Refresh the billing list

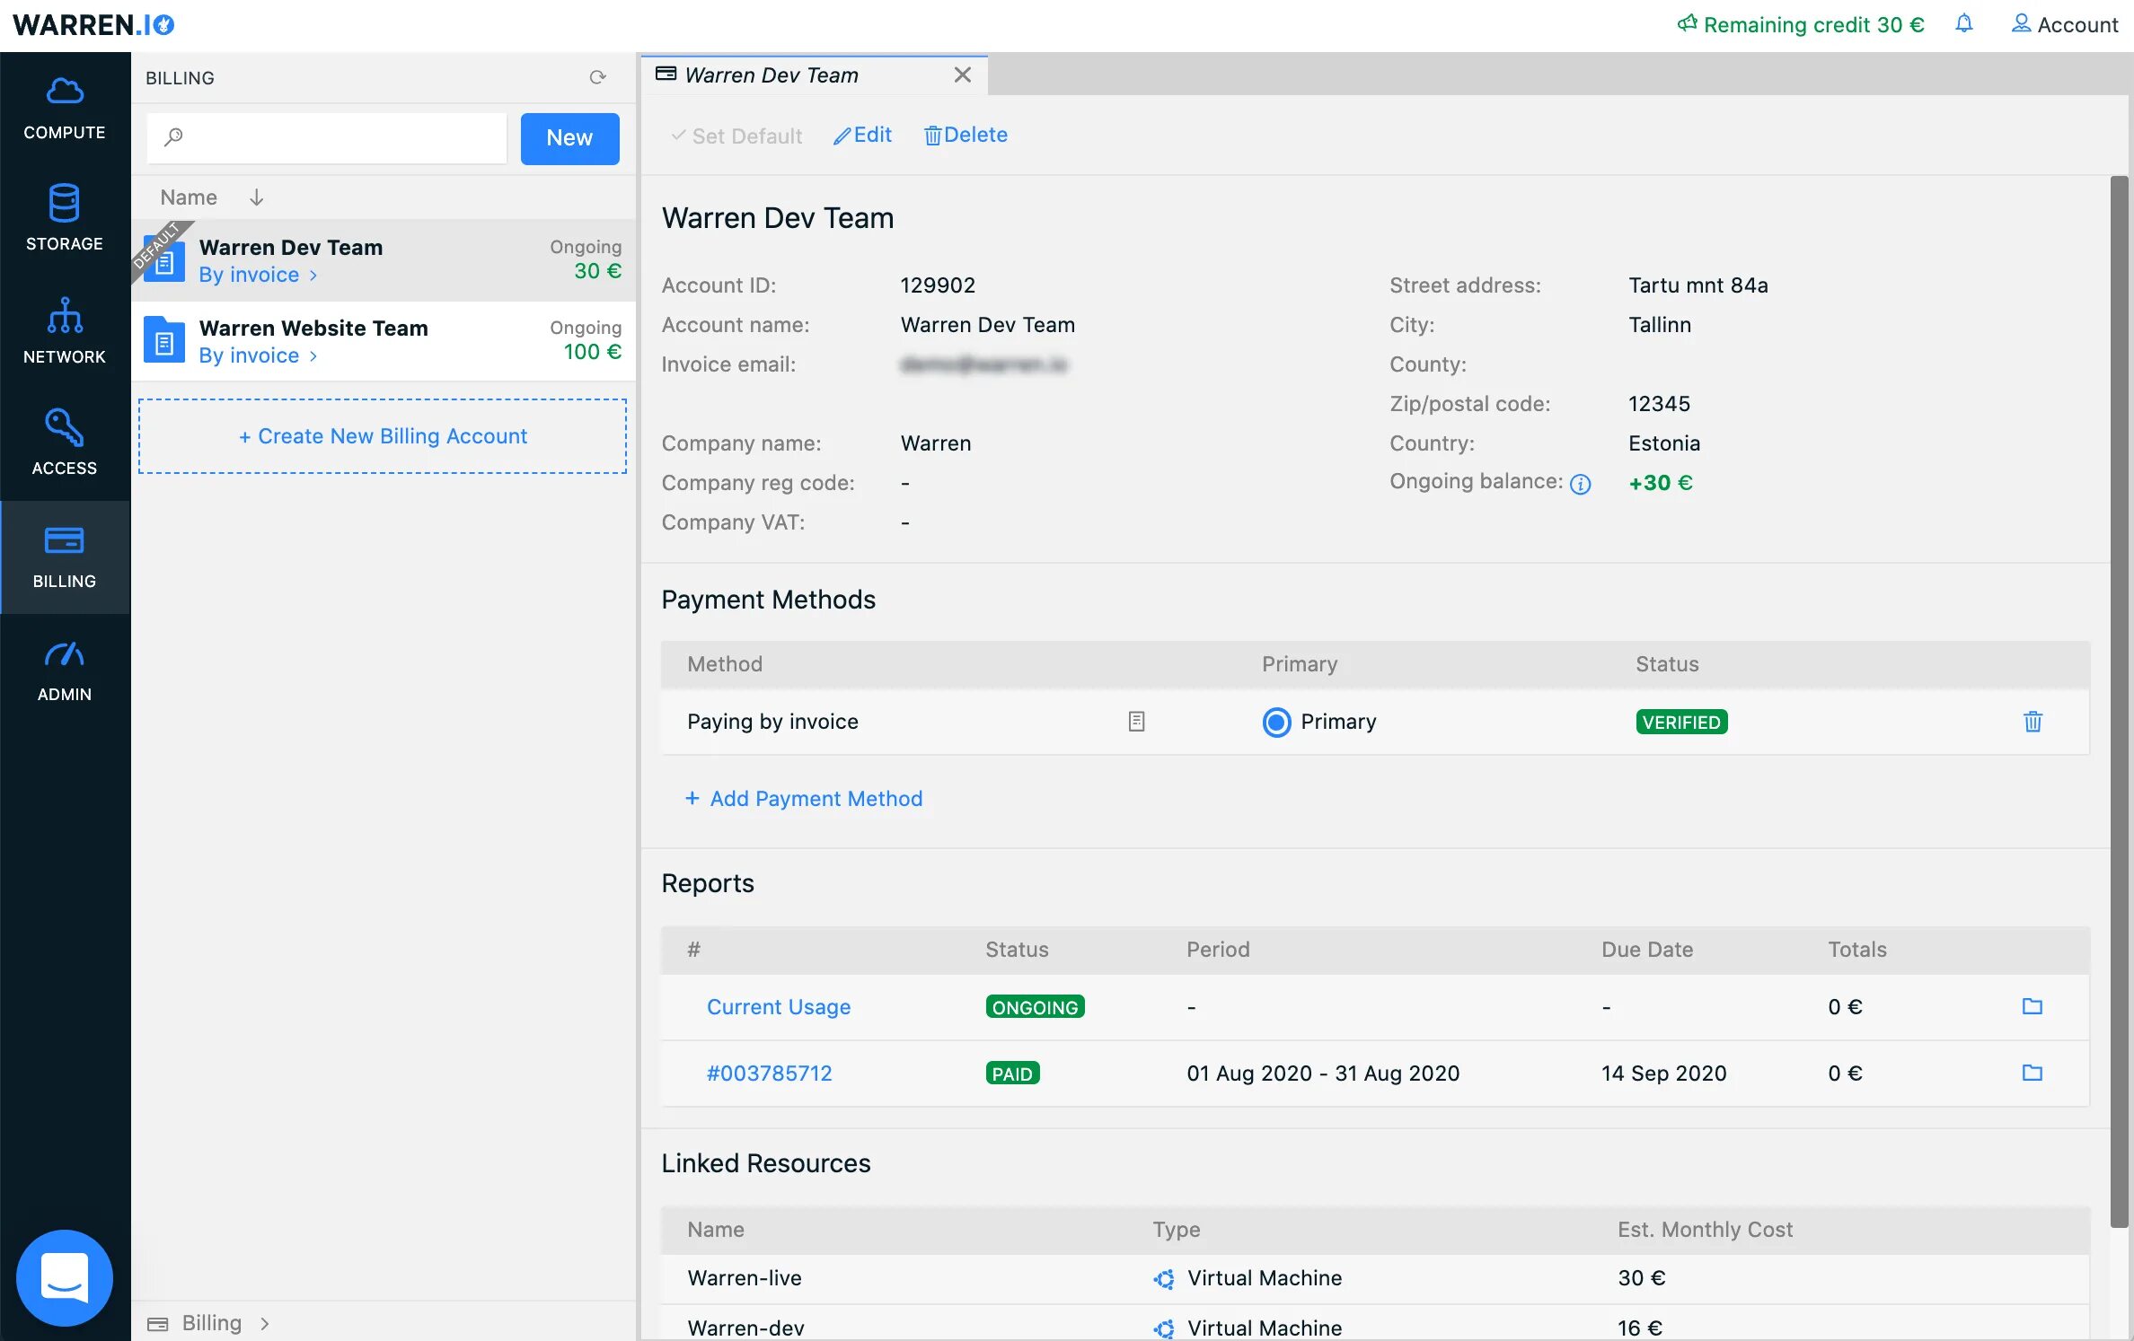click(597, 78)
